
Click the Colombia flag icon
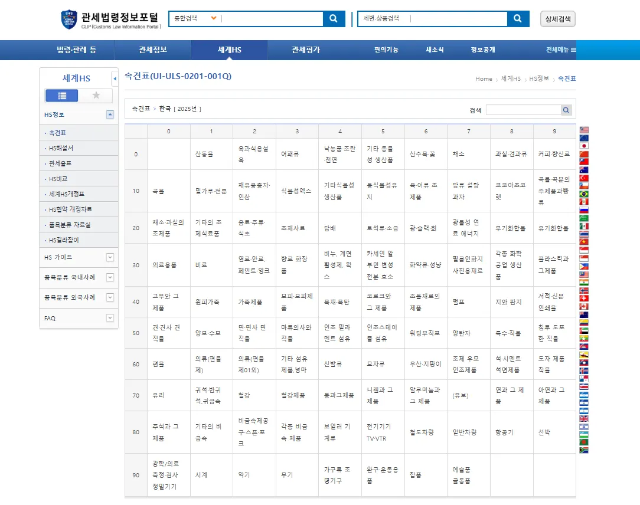(x=584, y=322)
